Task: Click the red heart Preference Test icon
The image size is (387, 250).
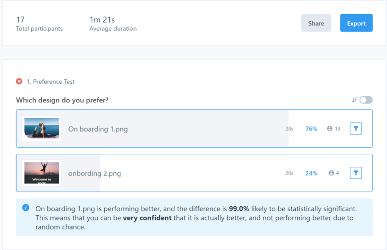Action: 19,81
